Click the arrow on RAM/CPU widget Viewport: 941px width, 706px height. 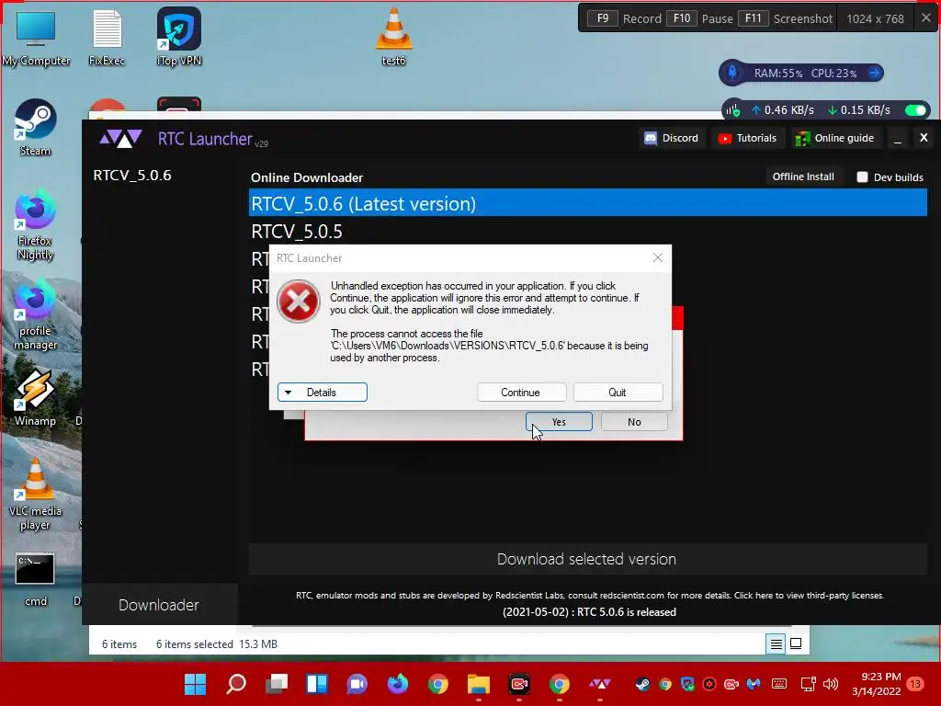point(875,73)
